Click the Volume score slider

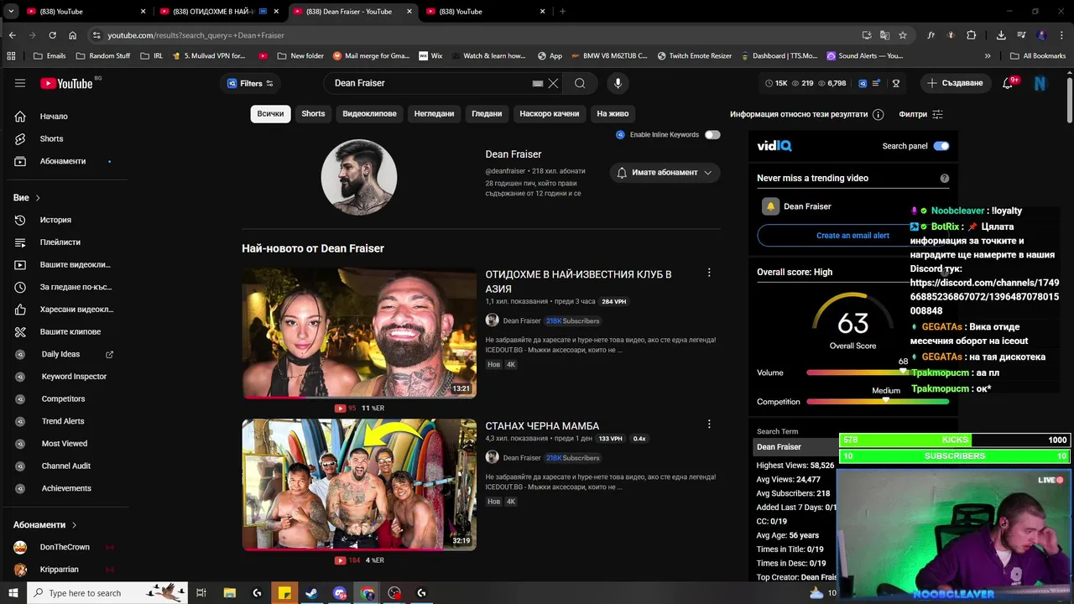878,372
